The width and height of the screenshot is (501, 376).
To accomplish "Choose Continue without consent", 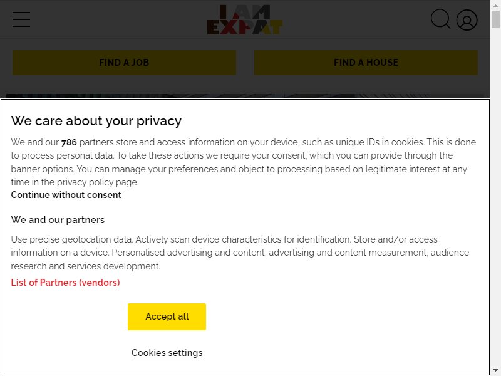I will coord(66,195).
